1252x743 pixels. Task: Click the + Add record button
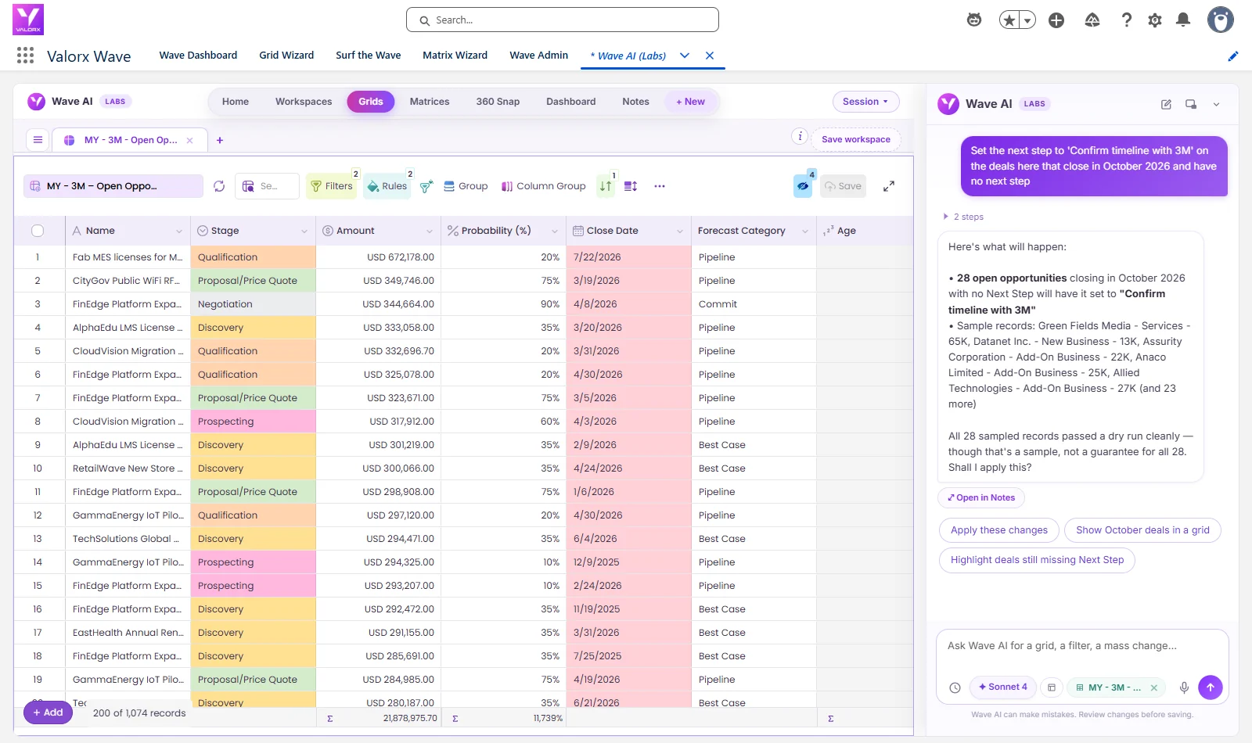click(x=48, y=712)
